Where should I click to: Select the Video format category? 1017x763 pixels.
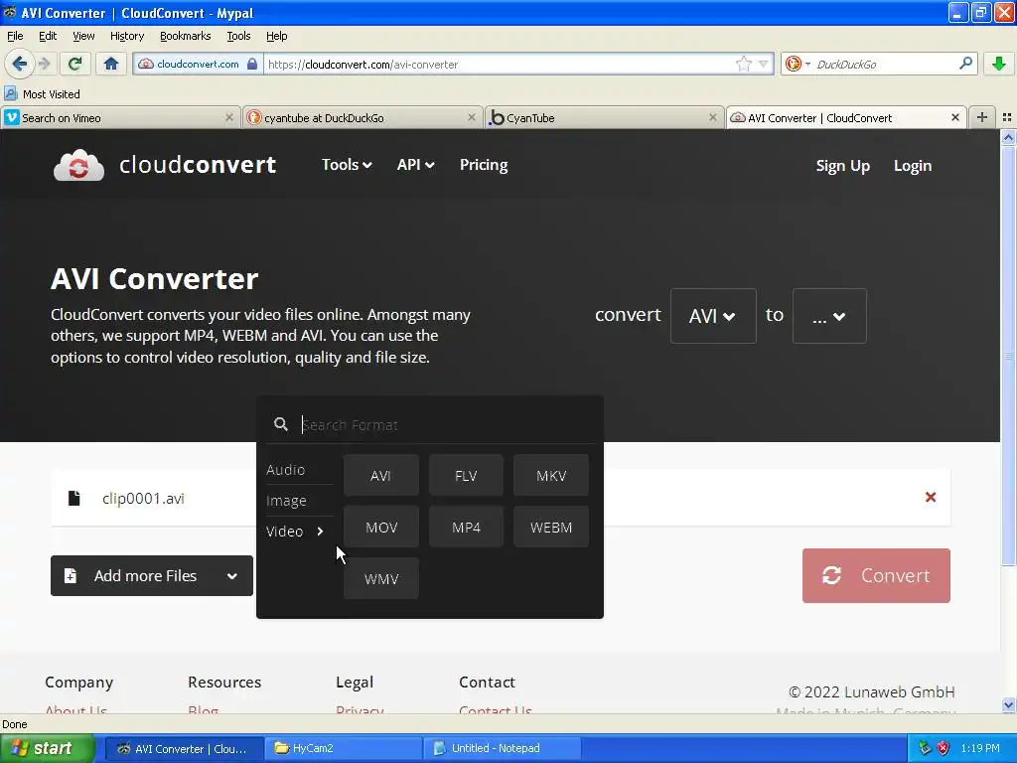click(295, 532)
